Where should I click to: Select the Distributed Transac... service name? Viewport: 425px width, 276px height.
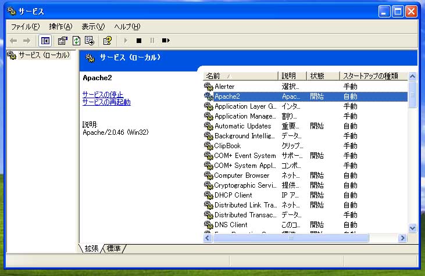tap(245, 215)
